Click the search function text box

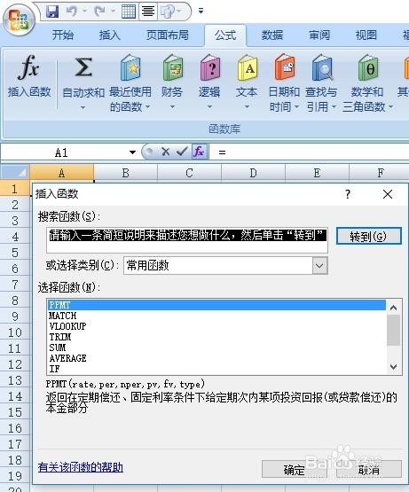(x=187, y=240)
